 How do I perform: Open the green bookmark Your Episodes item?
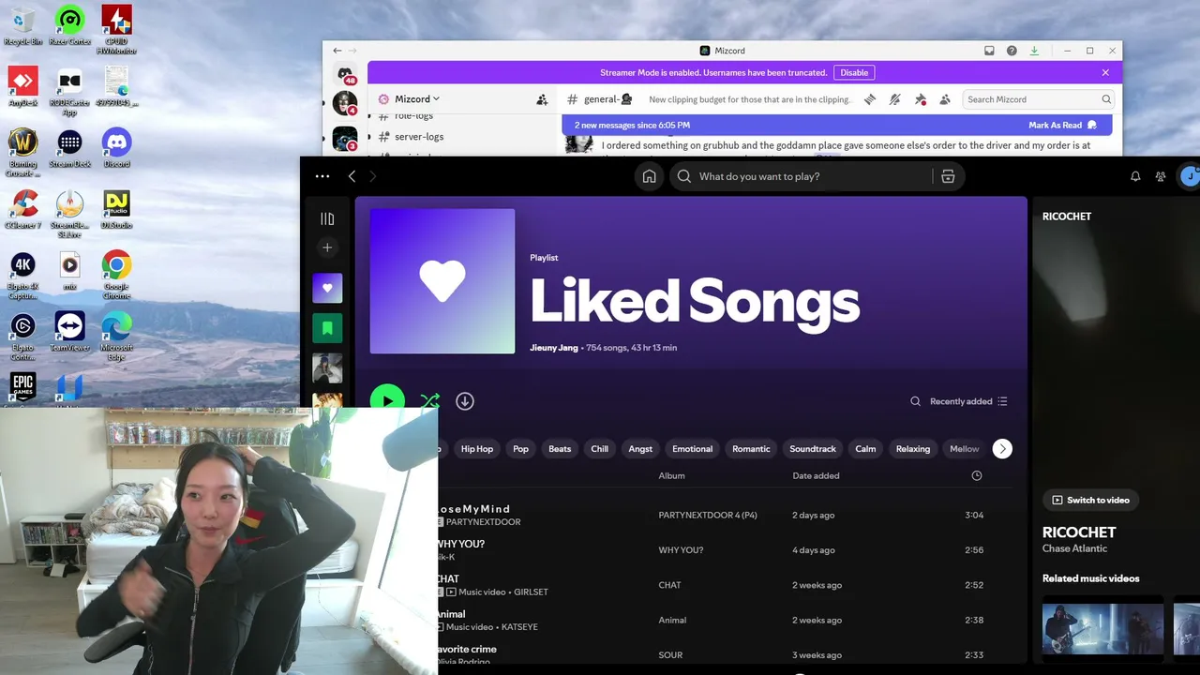tap(327, 328)
